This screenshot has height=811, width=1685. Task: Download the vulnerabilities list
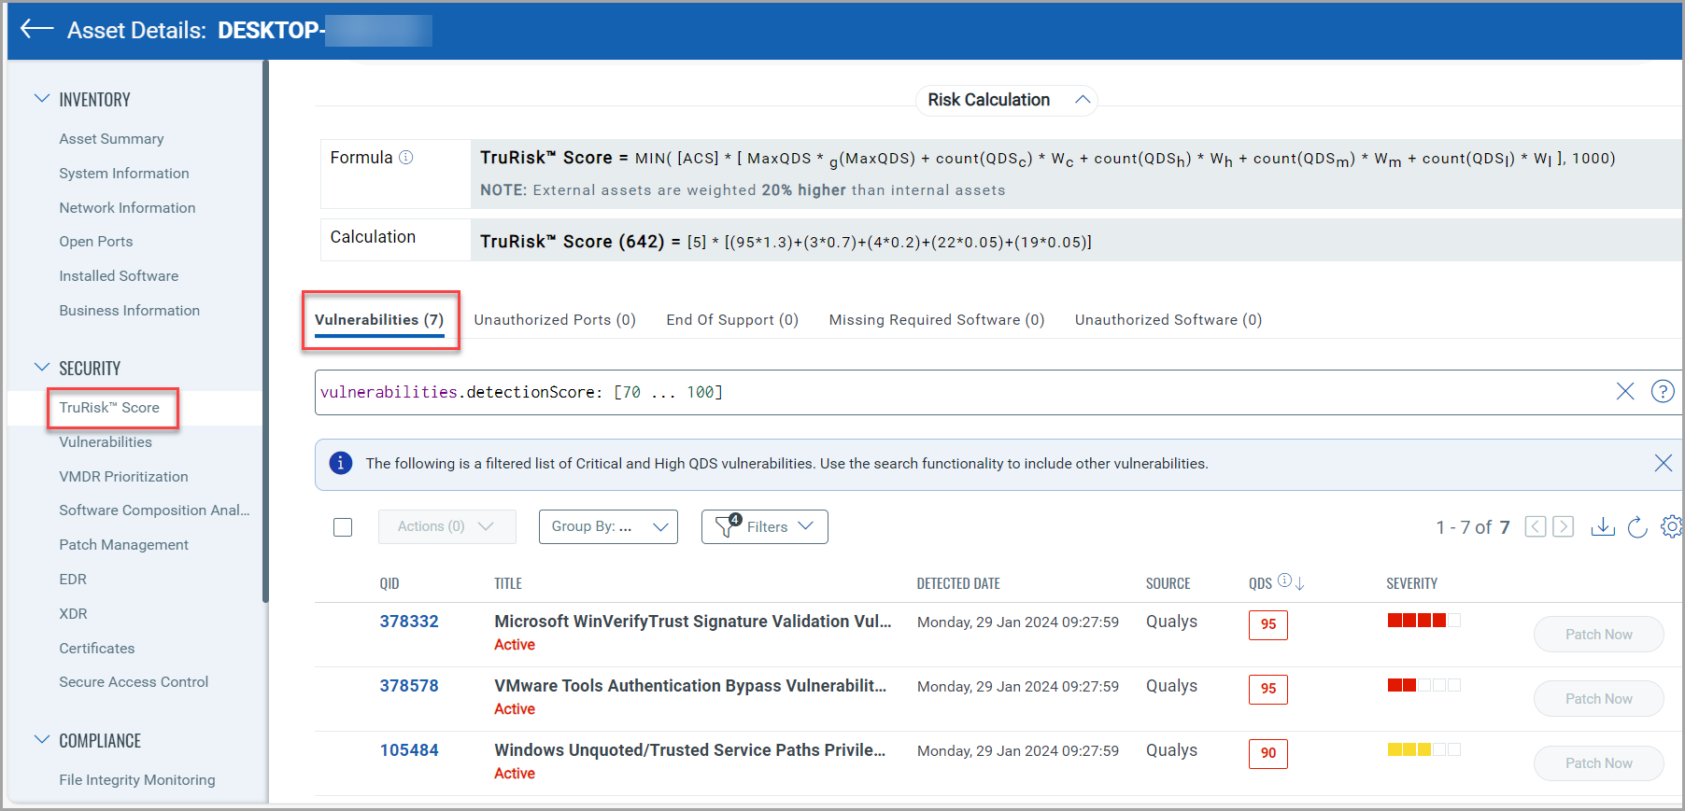pos(1603,526)
